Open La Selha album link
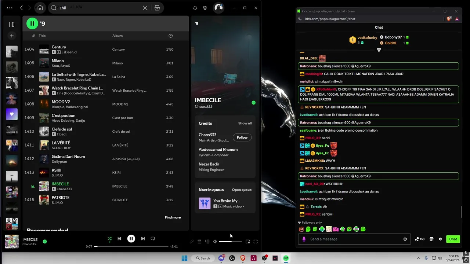The width and height of the screenshot is (470, 264). pos(119,77)
